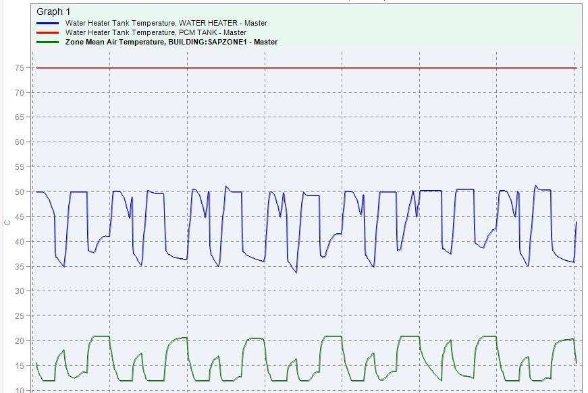Click the y-axis value 30
Image resolution: width=588 pixels, height=393 pixels.
(20, 291)
